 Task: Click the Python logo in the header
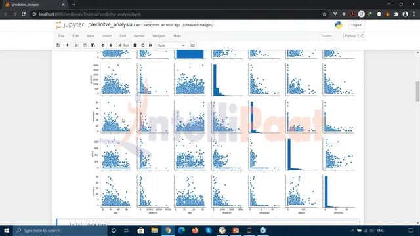point(339,25)
